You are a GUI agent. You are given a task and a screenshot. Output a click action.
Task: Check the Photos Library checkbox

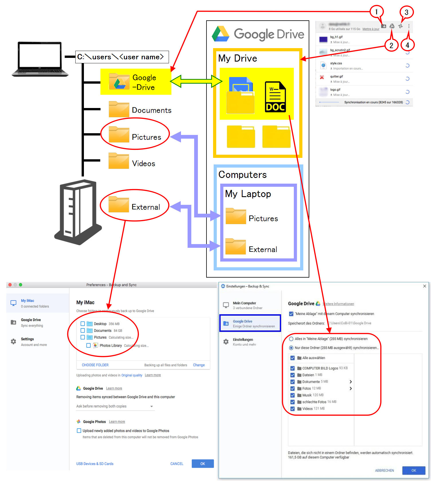click(88, 345)
